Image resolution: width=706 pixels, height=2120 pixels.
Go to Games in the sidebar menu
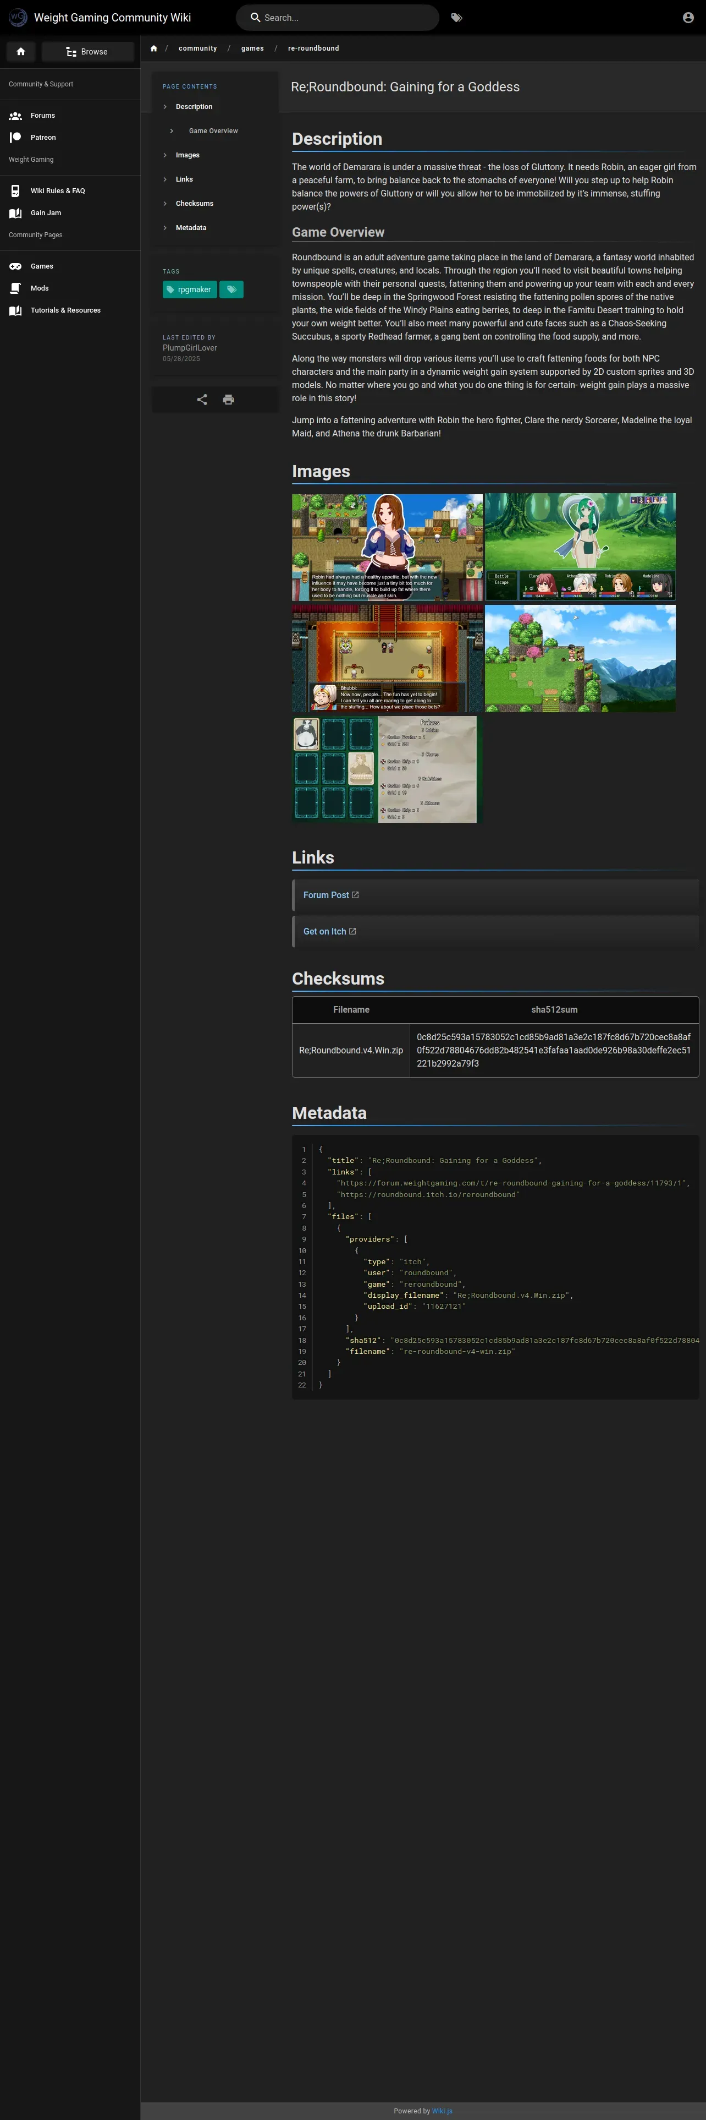click(x=42, y=266)
